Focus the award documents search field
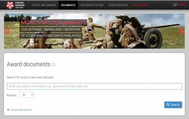Screen dimensions: 189x119 pyautogui.click(x=94, y=86)
